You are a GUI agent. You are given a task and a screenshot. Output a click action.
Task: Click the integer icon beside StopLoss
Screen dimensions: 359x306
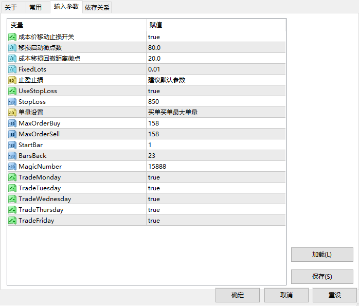tap(12, 102)
